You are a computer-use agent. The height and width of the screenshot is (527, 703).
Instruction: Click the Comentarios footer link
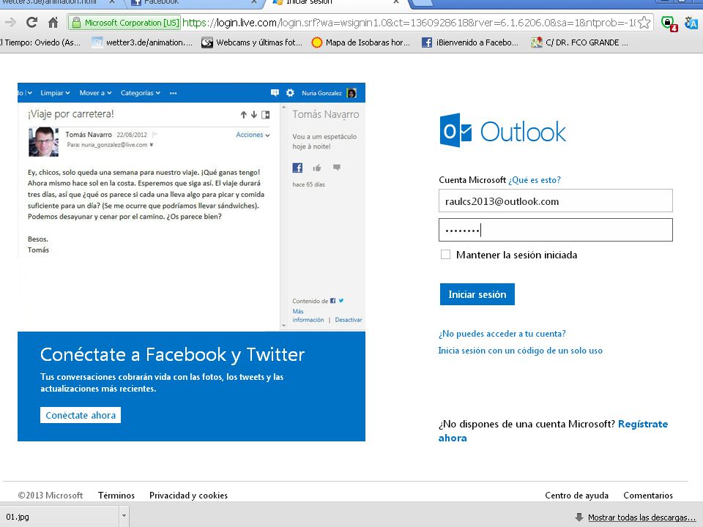648,496
